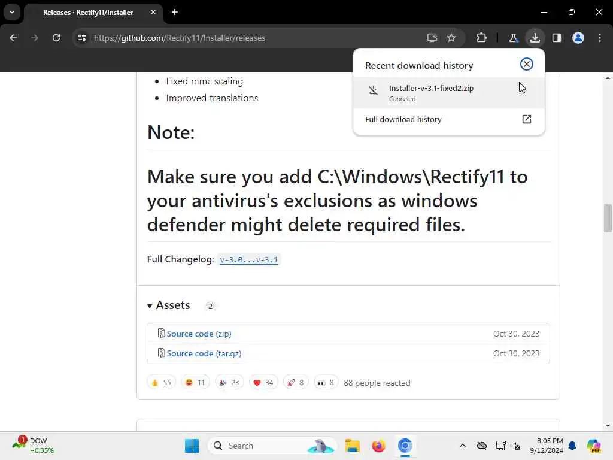Open the notification bell icon
Screen dimensions: 613x460
click(572, 446)
